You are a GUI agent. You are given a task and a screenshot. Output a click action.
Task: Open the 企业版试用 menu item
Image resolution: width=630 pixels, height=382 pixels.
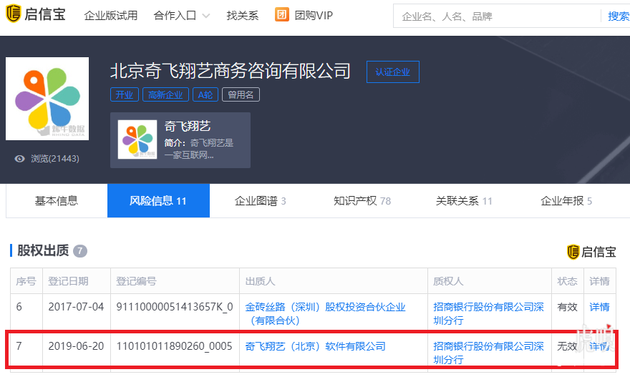point(111,16)
